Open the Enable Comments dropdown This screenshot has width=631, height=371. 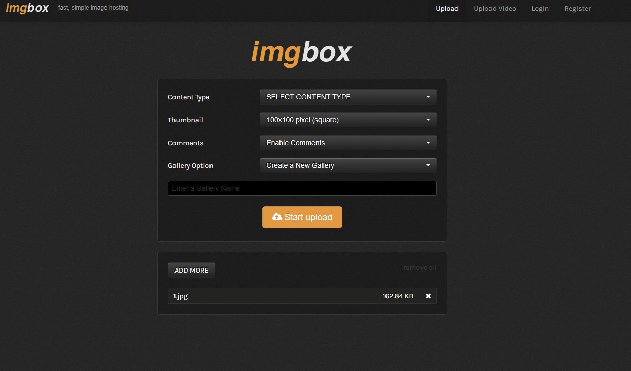tap(347, 143)
